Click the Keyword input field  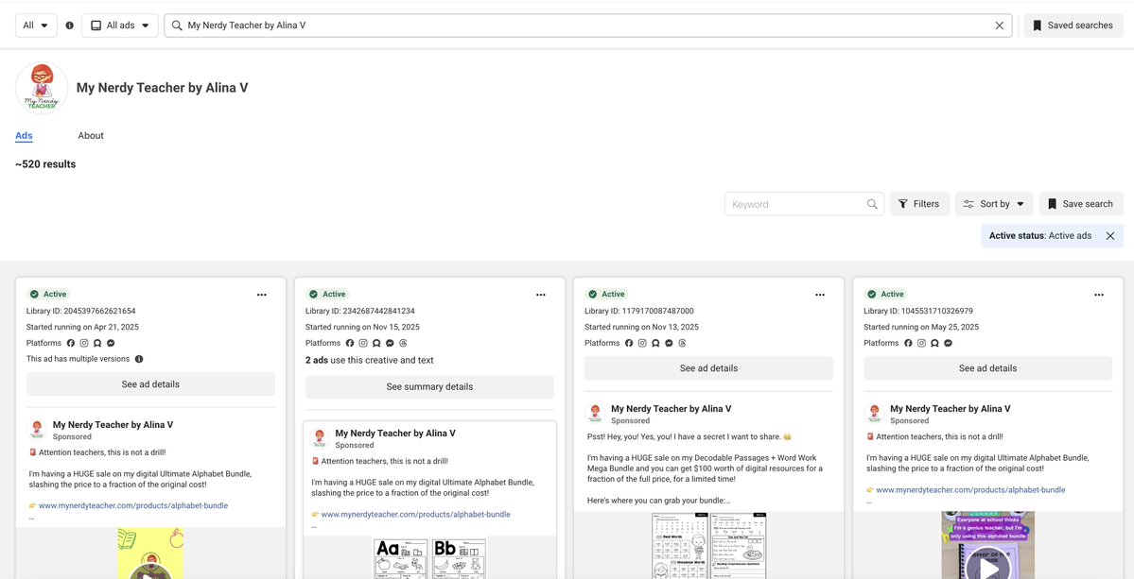pos(804,204)
